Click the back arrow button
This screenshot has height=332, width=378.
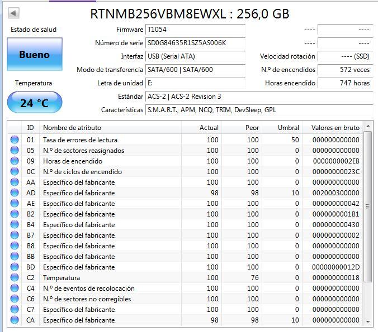[13, 13]
